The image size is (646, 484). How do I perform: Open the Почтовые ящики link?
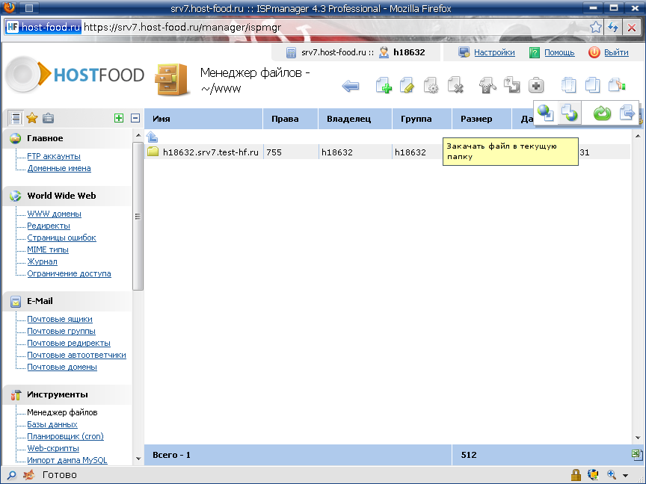click(x=61, y=319)
